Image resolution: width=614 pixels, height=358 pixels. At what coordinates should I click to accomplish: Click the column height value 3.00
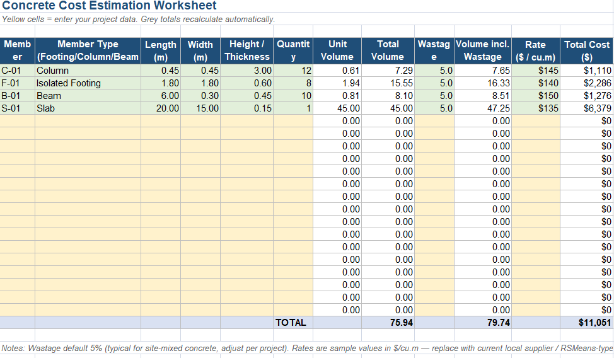point(247,71)
